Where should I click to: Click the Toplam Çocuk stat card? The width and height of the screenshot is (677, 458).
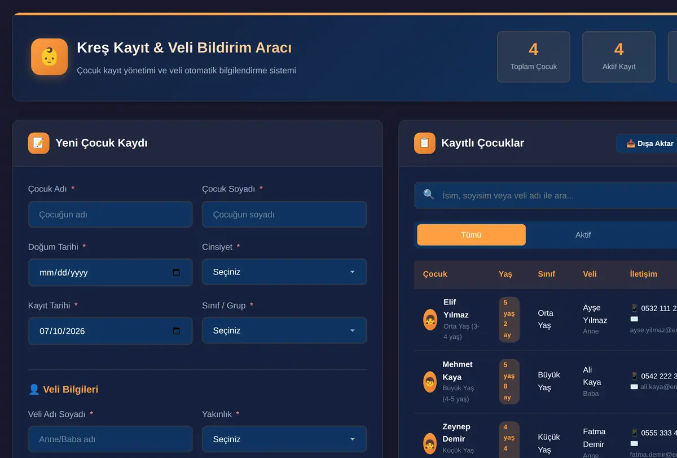pos(534,56)
